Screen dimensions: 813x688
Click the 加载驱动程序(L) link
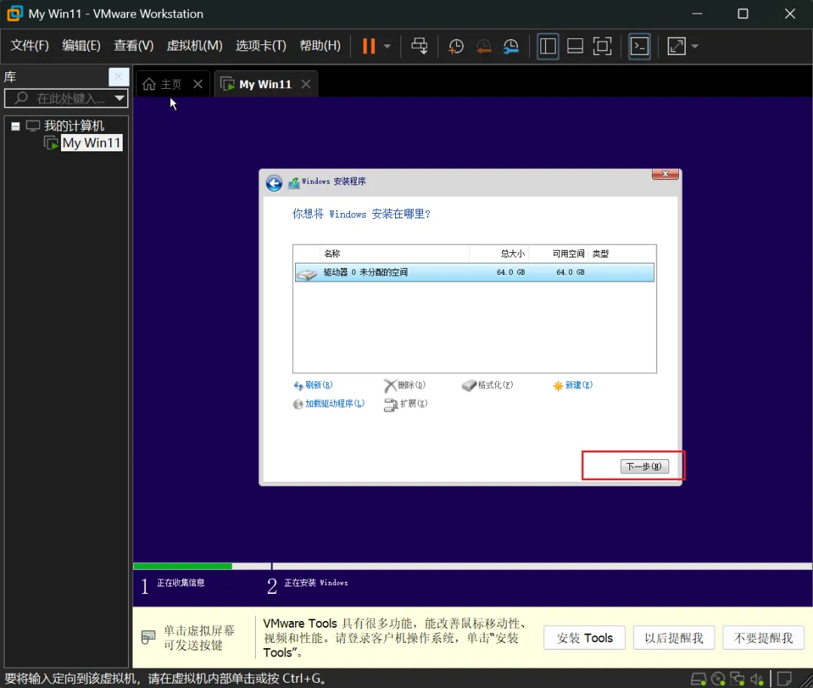[329, 403]
